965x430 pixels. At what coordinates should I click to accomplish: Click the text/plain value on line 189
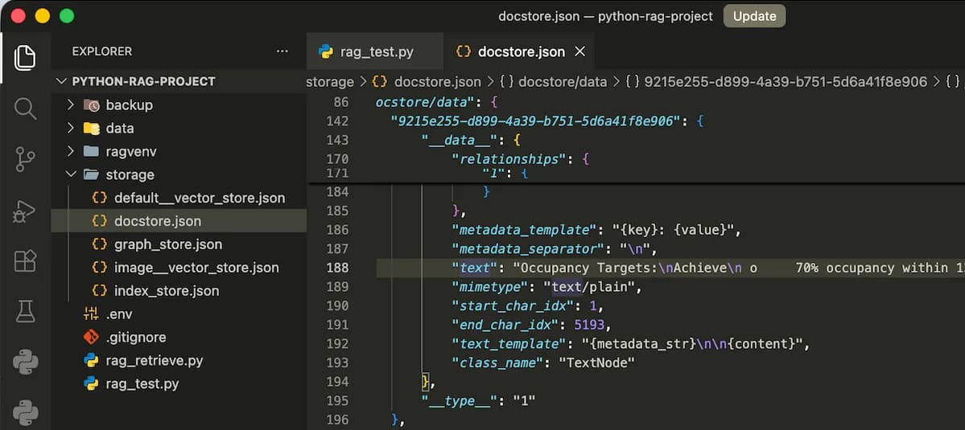pos(592,288)
